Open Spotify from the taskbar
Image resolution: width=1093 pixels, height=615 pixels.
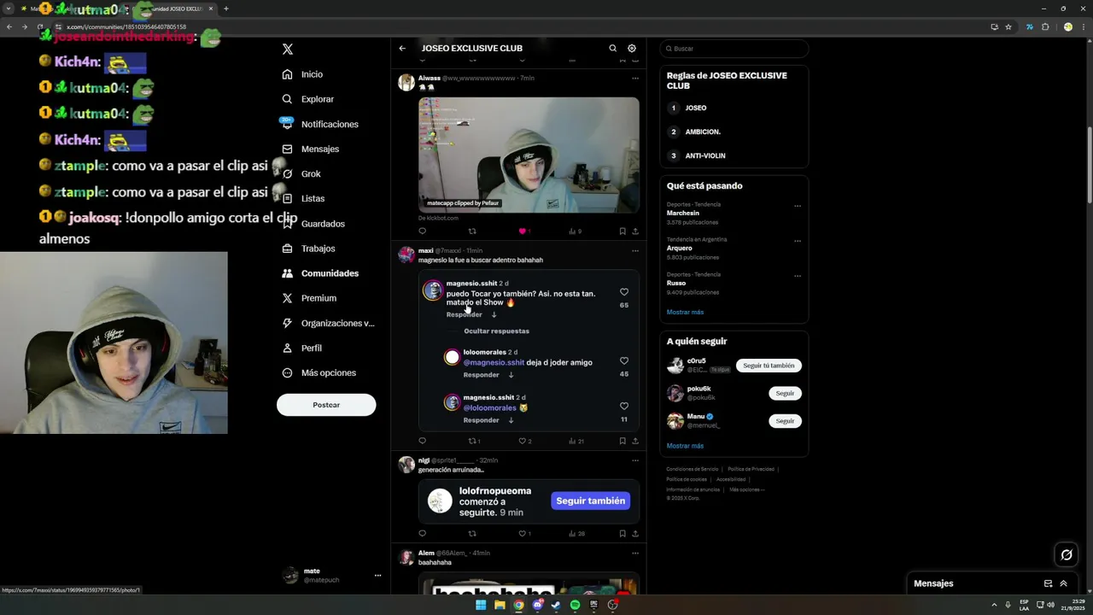point(575,605)
